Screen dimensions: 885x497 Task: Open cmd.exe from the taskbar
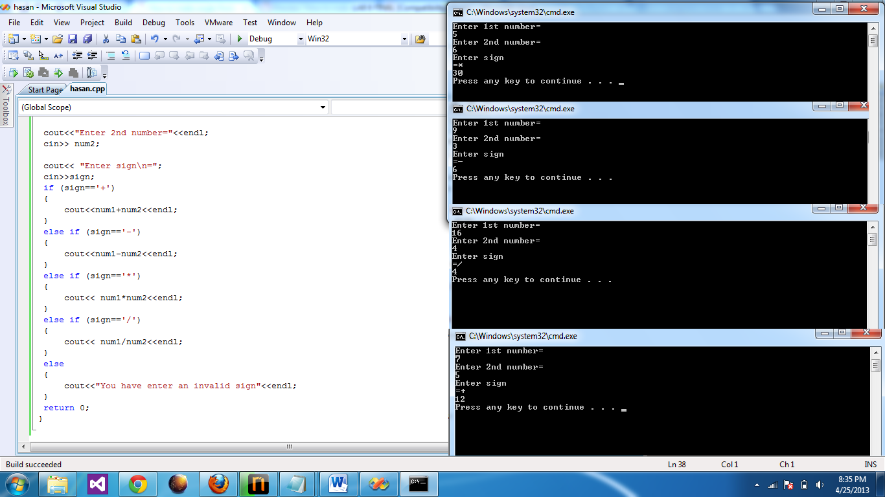[418, 483]
